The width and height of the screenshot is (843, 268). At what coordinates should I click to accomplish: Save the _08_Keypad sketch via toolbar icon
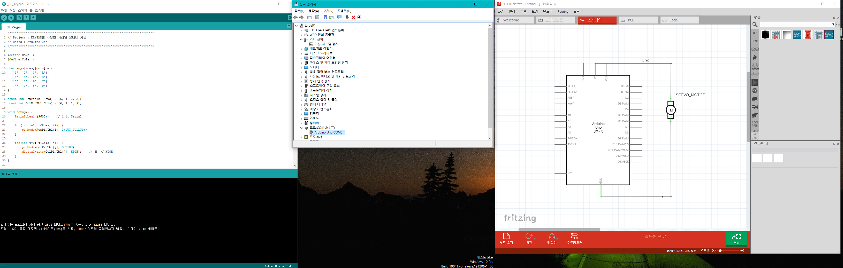tap(33, 18)
